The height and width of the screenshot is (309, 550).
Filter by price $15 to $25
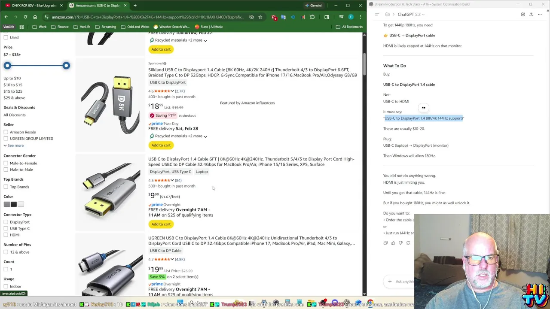pyautogui.click(x=13, y=91)
